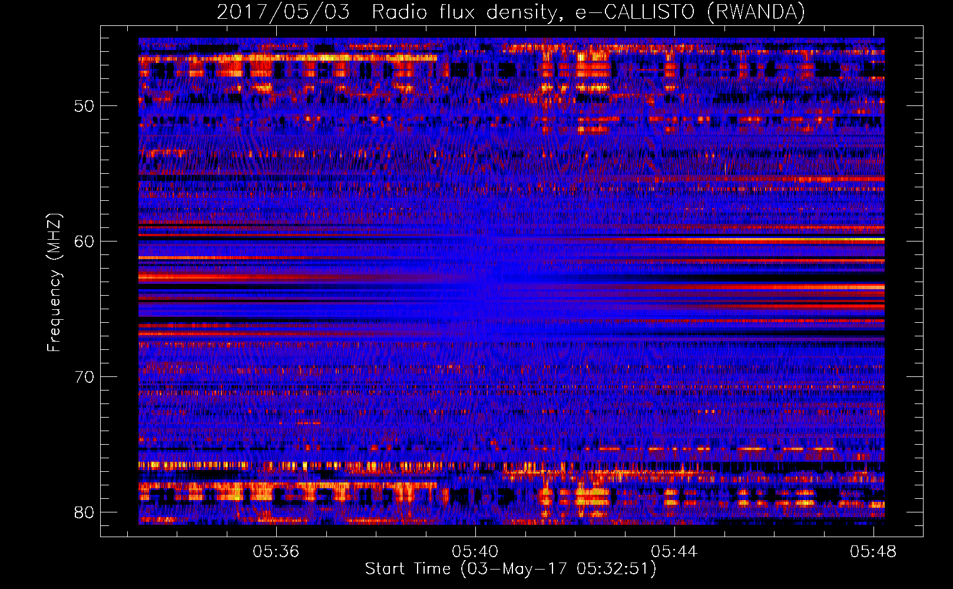Viewport: 953px width, 589px height.
Task: Select the 'Frequency (MHZ)' y-axis label
Action: (54, 283)
